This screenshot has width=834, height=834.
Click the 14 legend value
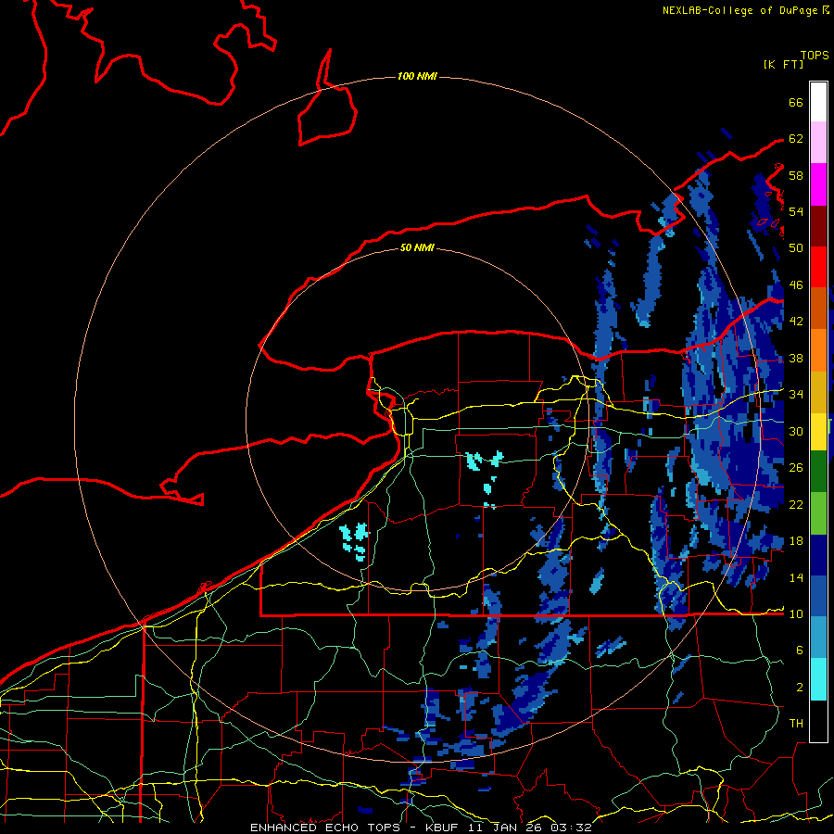(x=796, y=577)
